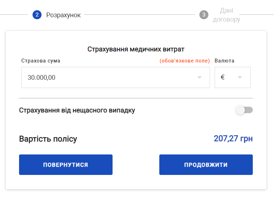Go to the Дані договору step
Image resolution: width=274 pixels, height=199 pixels.
tap(226, 15)
